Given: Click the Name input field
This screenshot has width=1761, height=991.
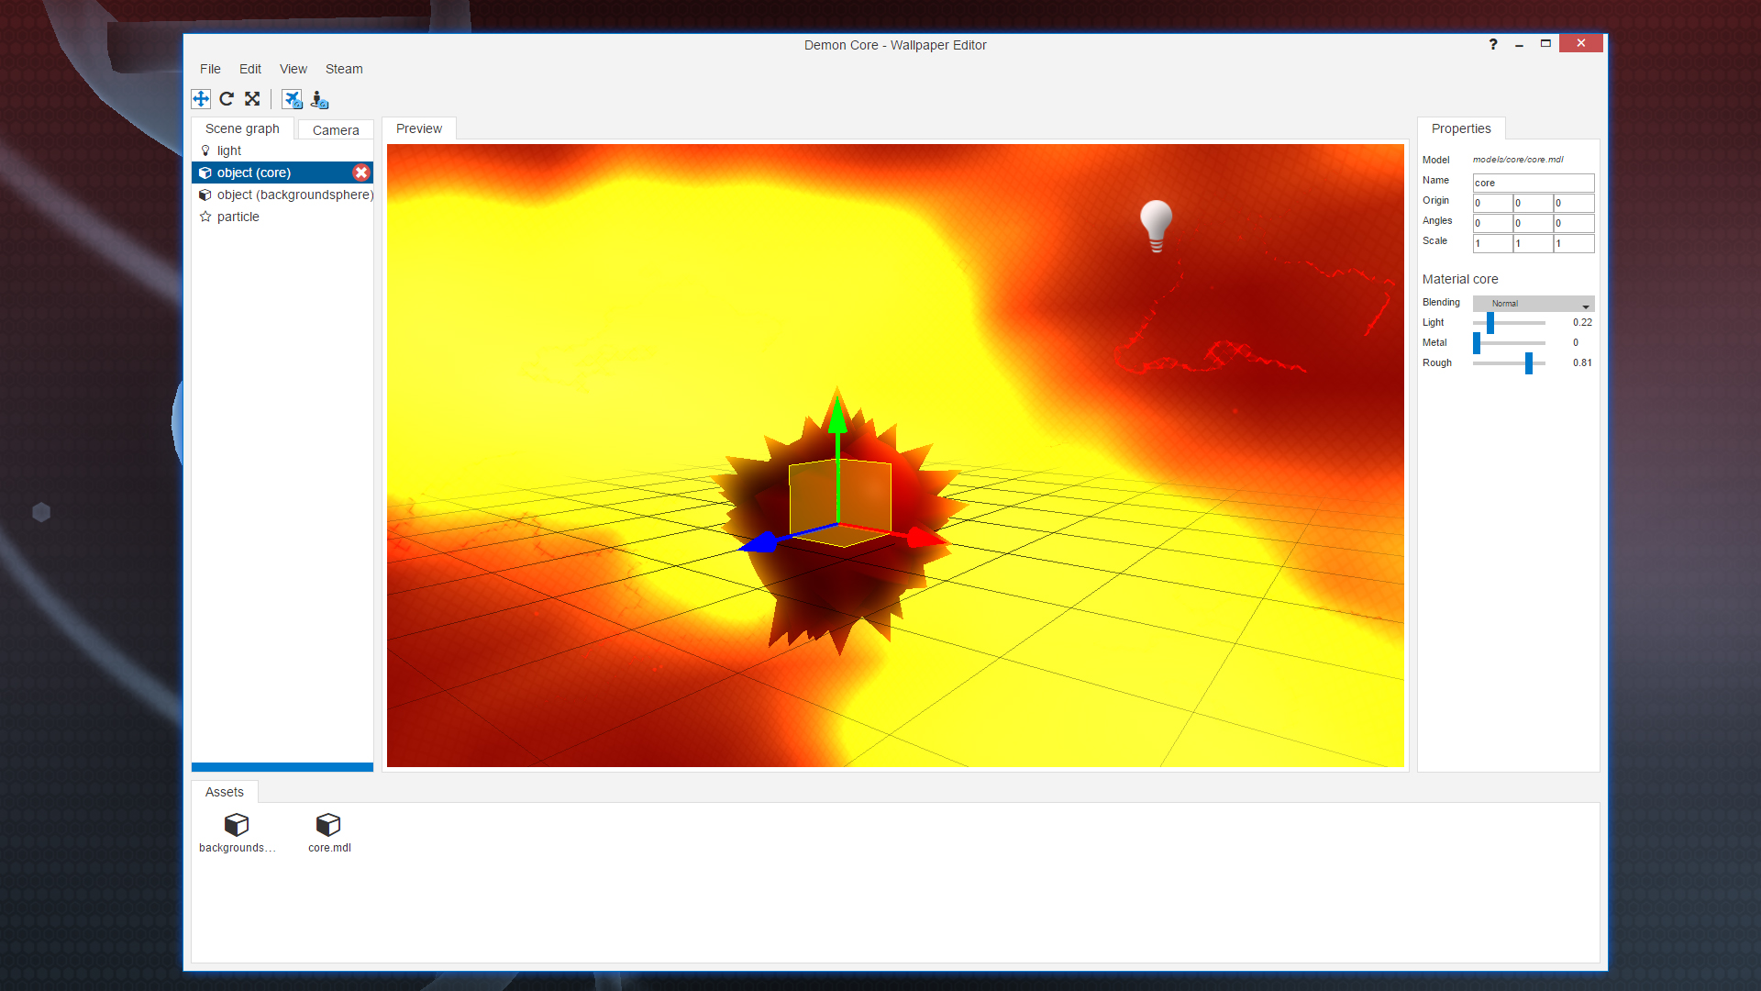Looking at the screenshot, I should [x=1534, y=183].
